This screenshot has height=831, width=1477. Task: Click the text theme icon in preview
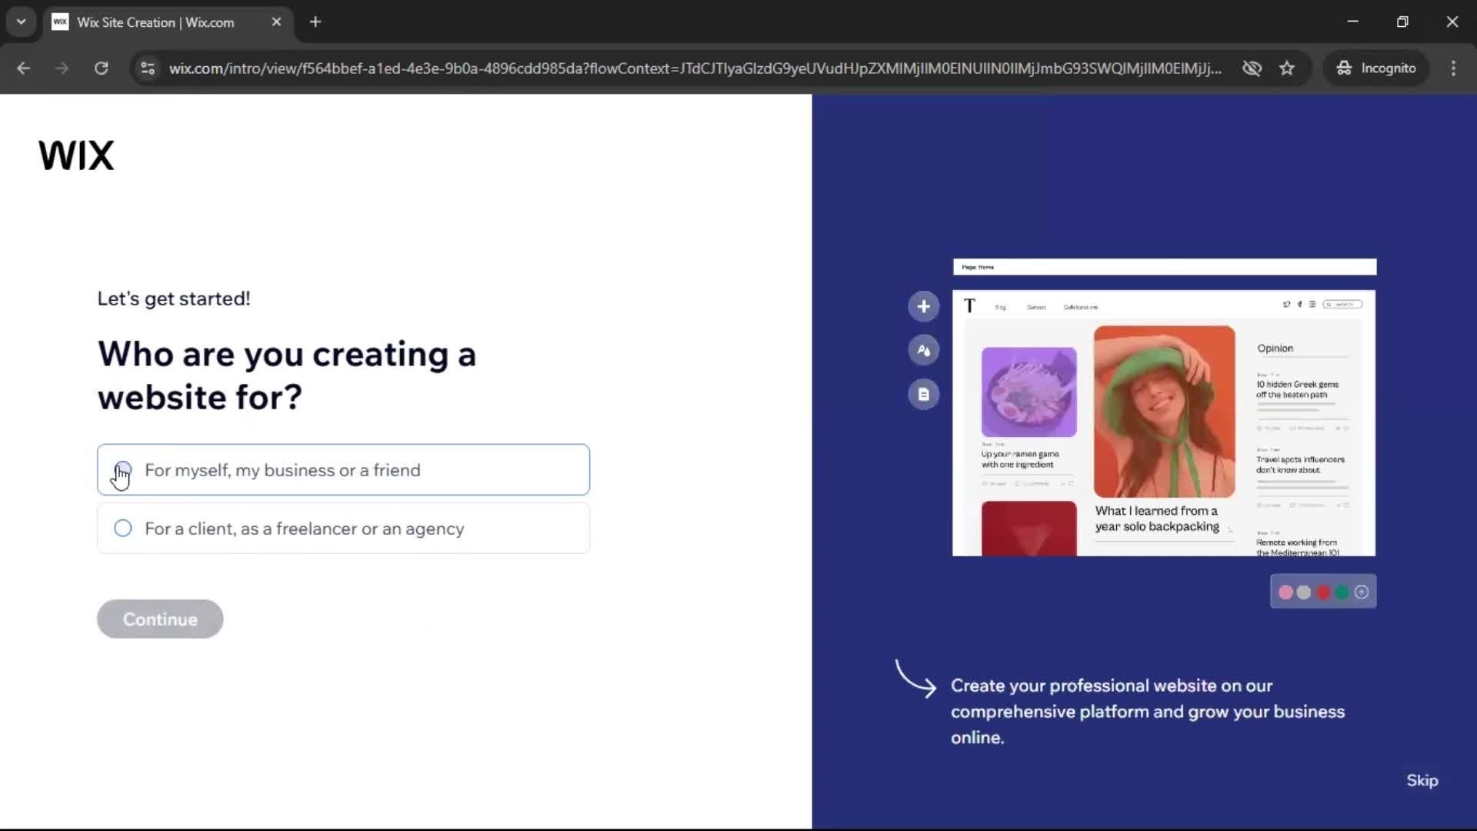point(924,351)
